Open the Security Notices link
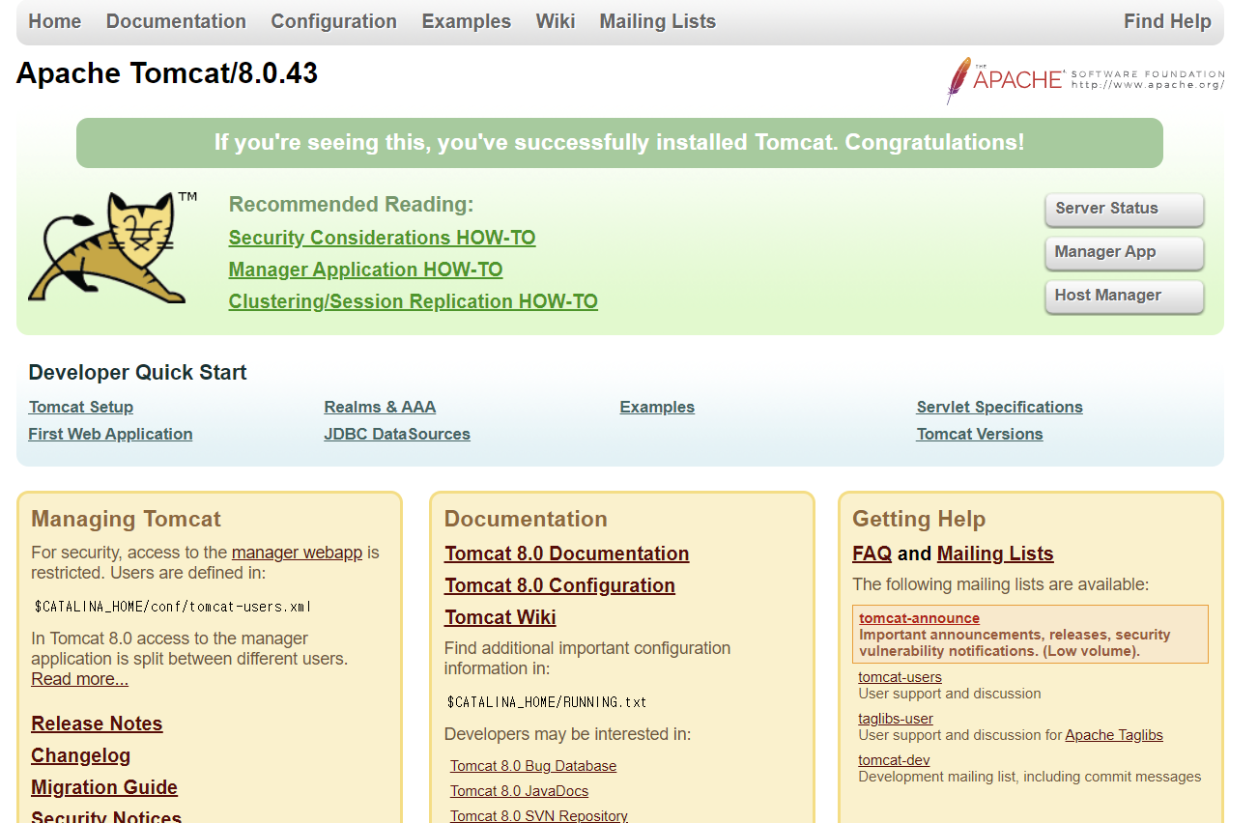The width and height of the screenshot is (1258, 823). [106, 816]
